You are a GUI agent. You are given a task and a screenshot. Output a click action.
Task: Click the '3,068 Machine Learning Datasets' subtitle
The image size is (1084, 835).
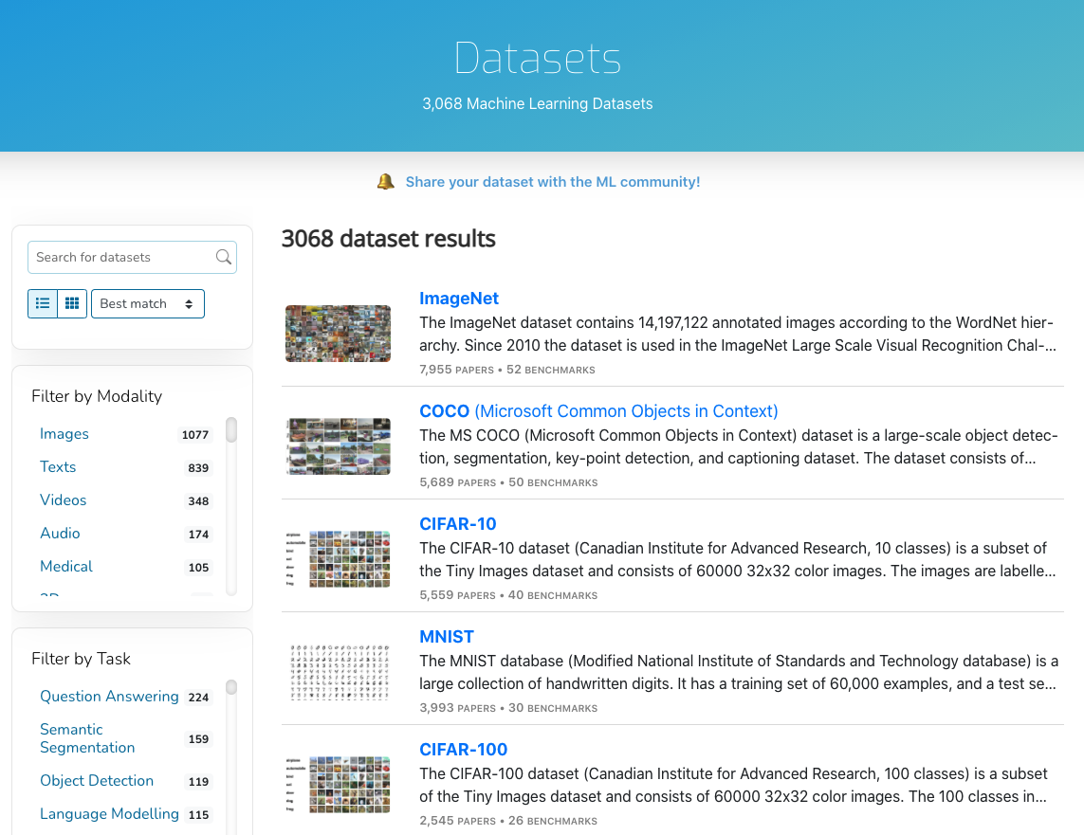pyautogui.click(x=537, y=103)
